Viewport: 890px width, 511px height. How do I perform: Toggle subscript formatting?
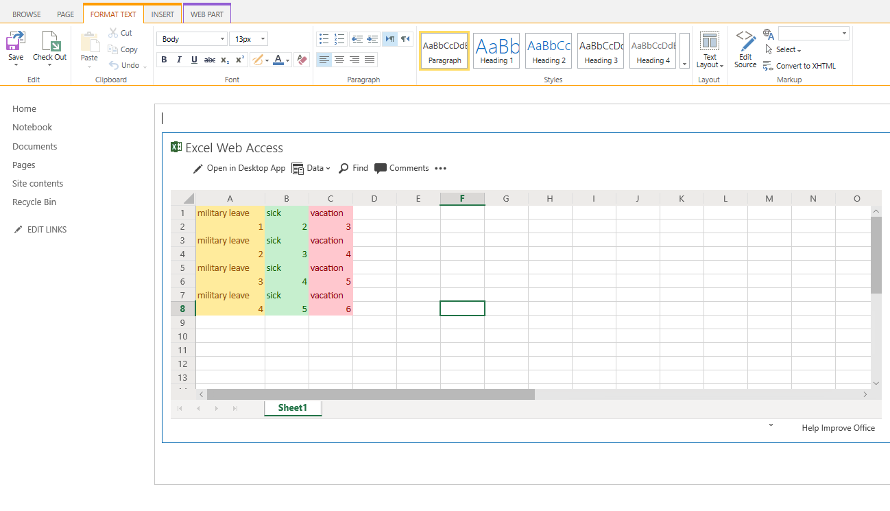click(x=225, y=60)
